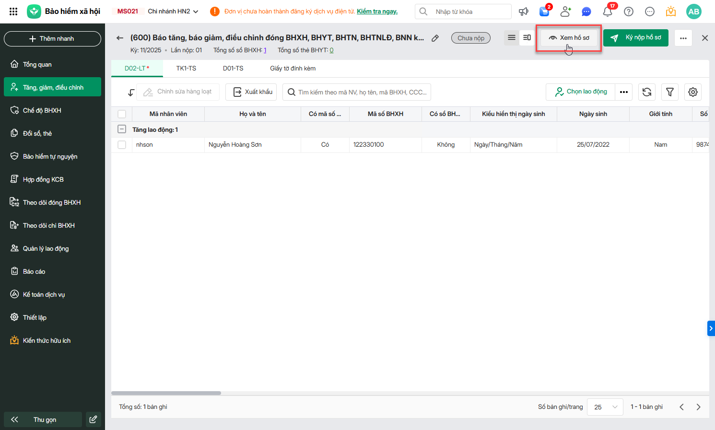Open Quản lý lao động menu item

pyautogui.click(x=52, y=248)
